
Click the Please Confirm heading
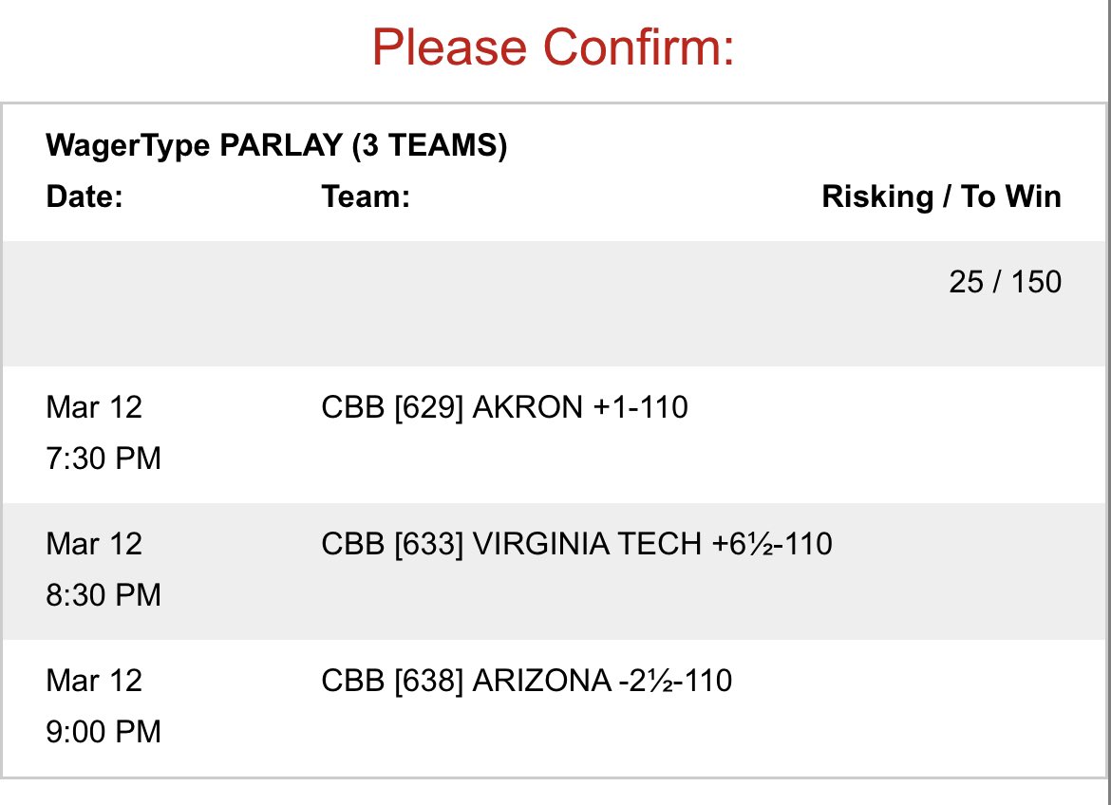click(x=554, y=48)
